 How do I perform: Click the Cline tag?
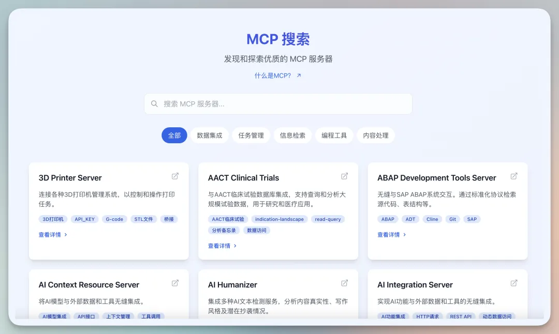[x=432, y=219]
